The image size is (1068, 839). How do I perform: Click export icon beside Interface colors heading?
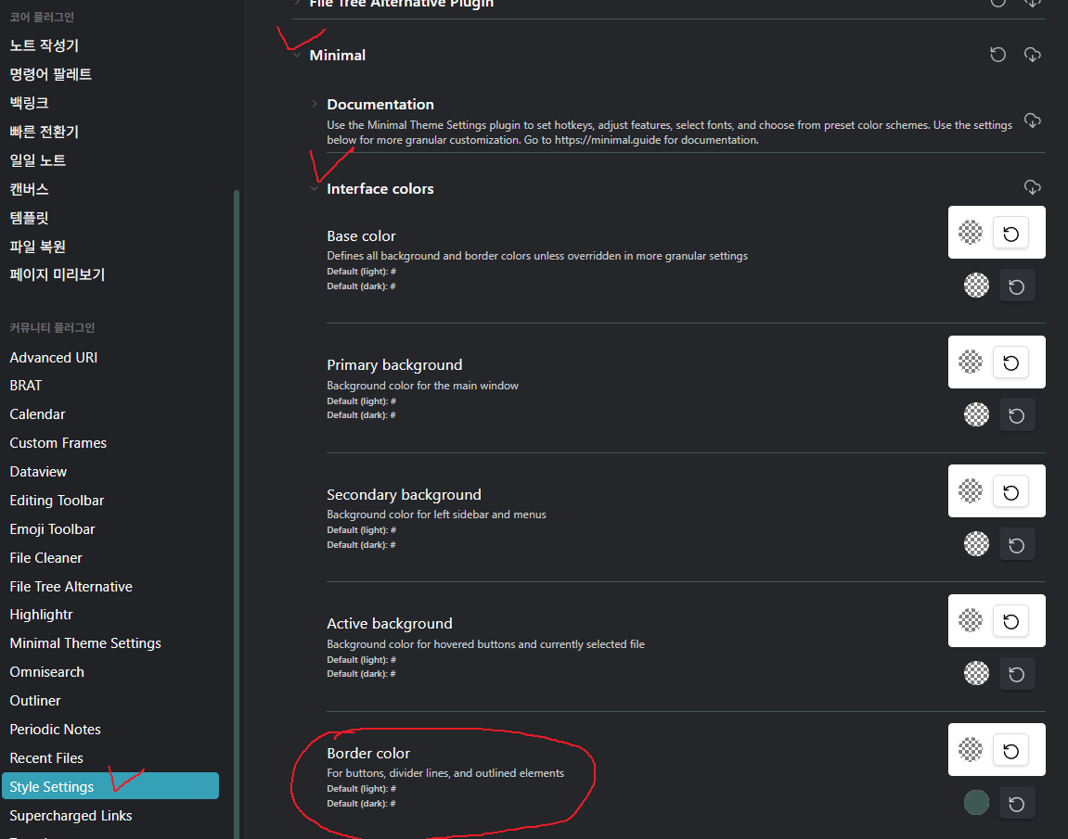pos(1033,187)
